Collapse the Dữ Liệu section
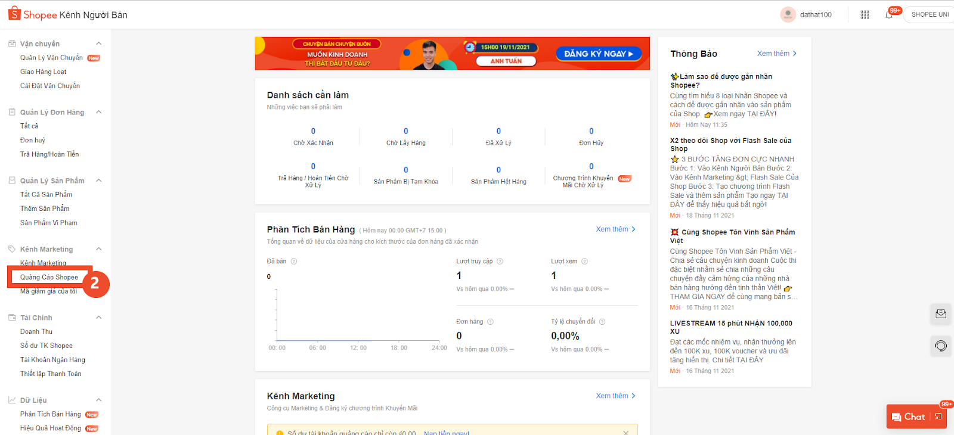Viewport: 954px width, 435px height. (99, 400)
